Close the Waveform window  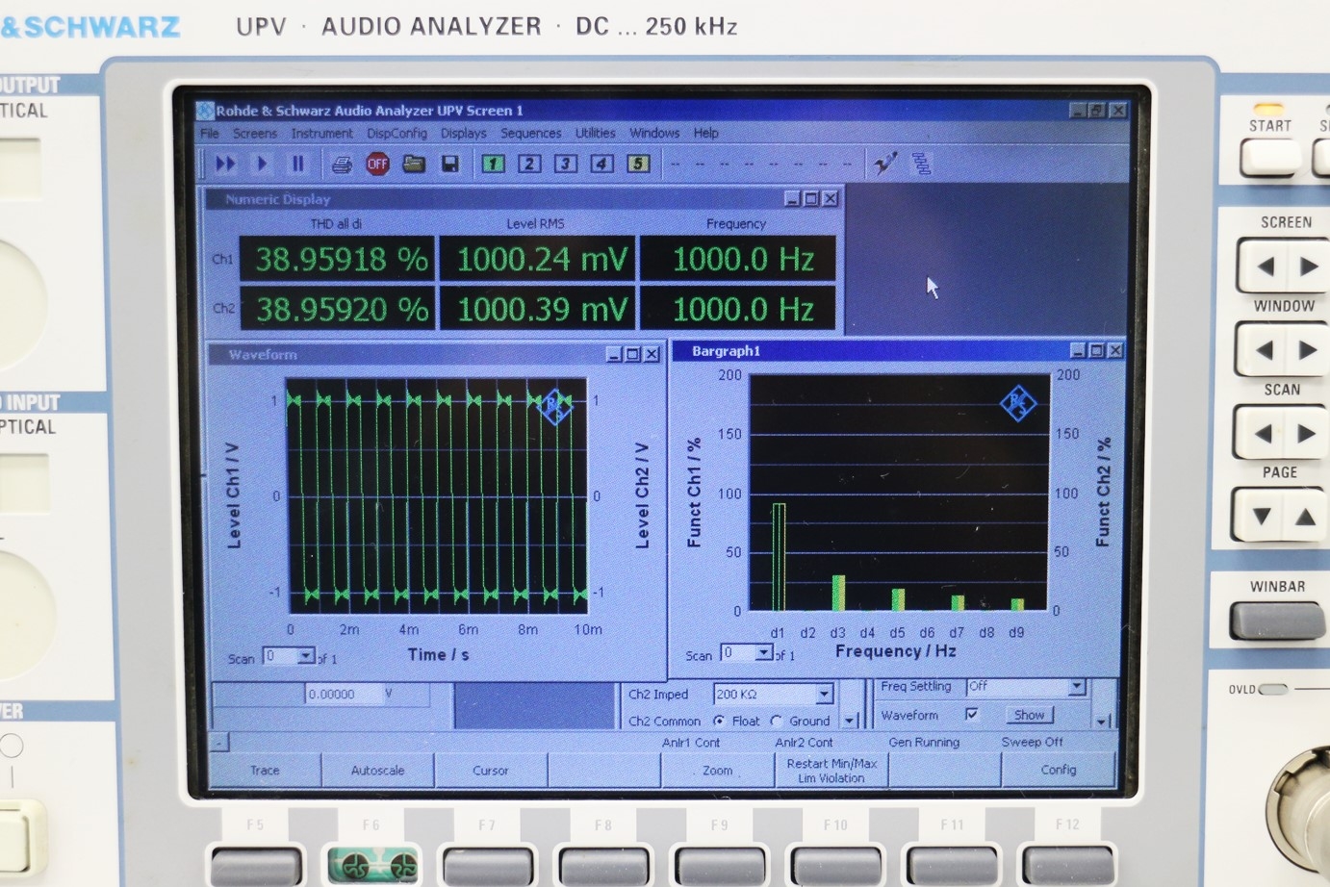[652, 354]
